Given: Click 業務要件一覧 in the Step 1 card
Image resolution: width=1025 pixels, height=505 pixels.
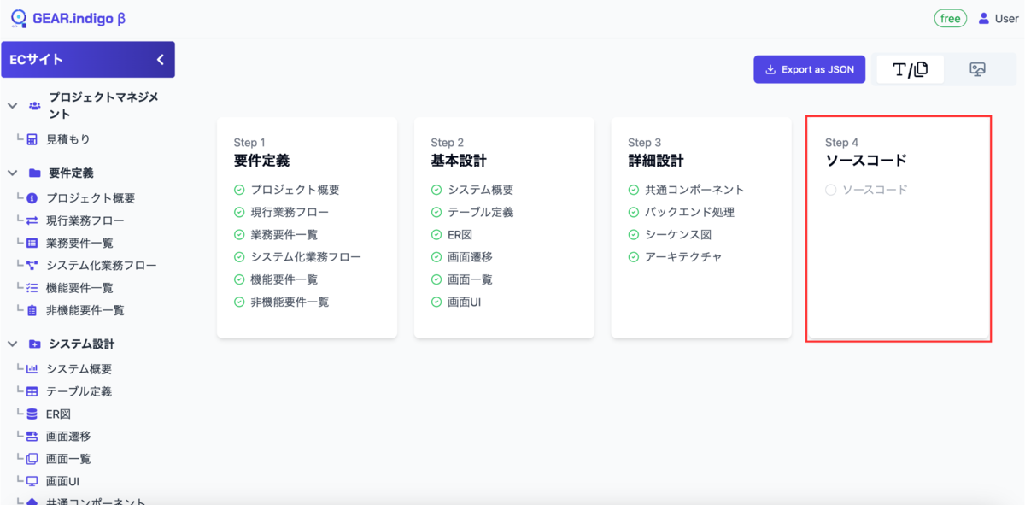Looking at the screenshot, I should click(284, 234).
